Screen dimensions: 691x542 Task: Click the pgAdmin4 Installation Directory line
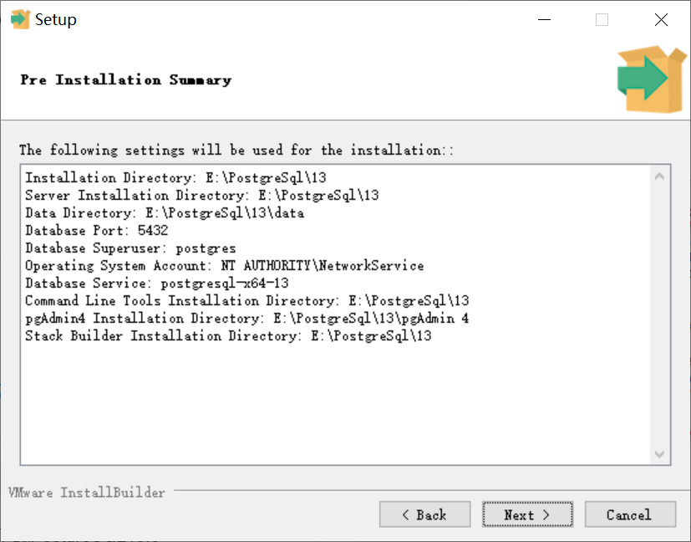tap(246, 319)
